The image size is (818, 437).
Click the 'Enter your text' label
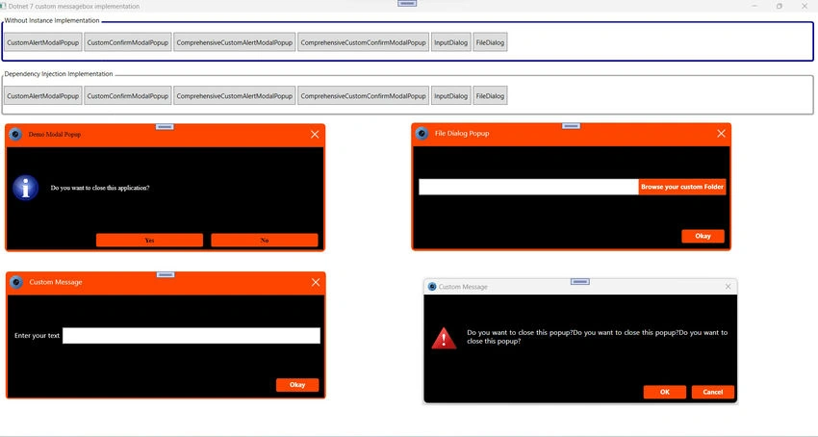coord(37,336)
